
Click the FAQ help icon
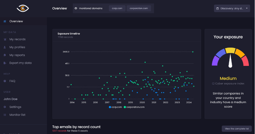[5, 81]
